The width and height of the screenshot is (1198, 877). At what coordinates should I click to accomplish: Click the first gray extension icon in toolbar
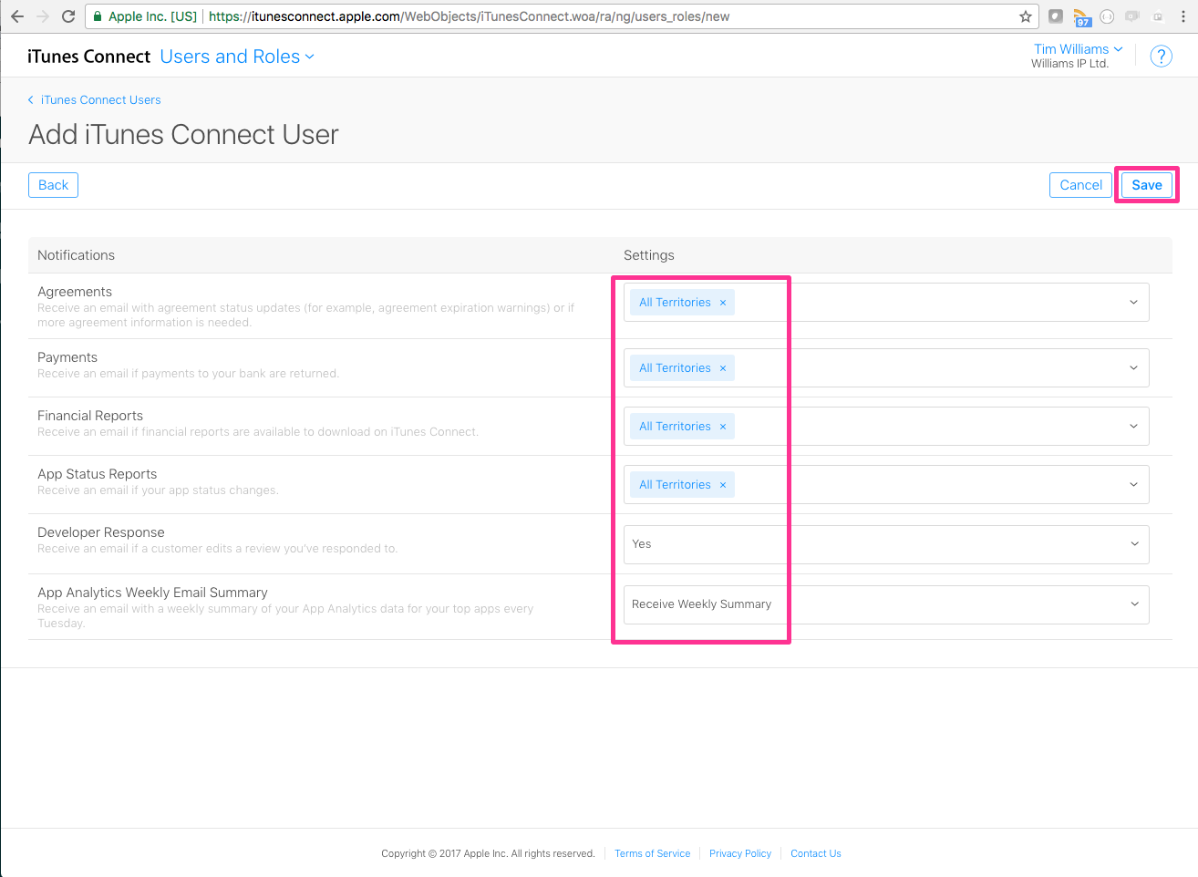(1056, 16)
